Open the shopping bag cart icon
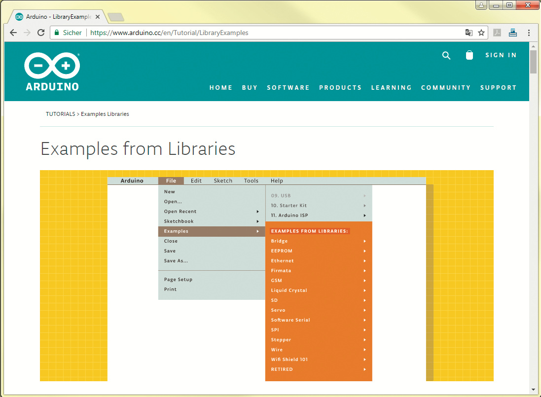The height and width of the screenshot is (397, 541). [469, 55]
